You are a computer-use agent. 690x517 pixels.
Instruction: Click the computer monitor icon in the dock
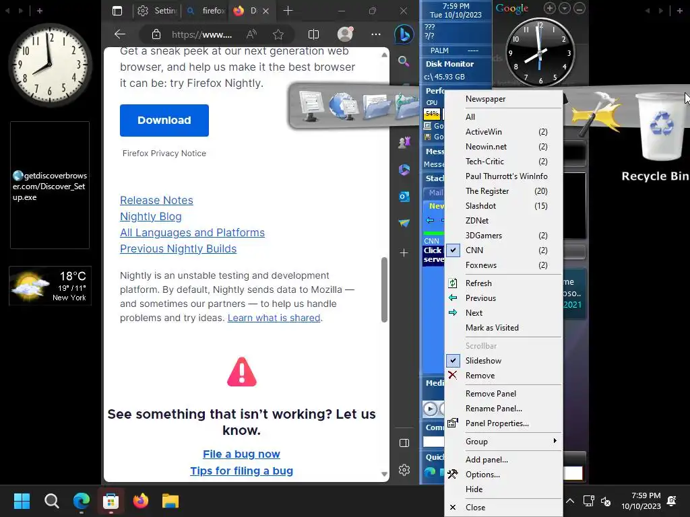click(x=311, y=106)
